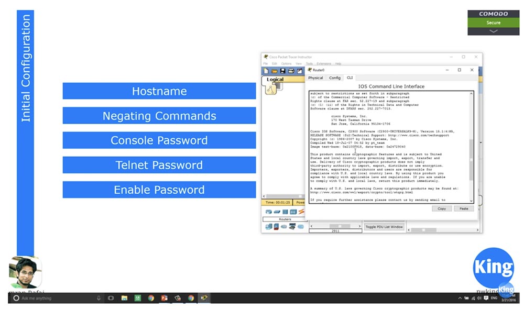Click the Print icon in Packet Tracer toolbar
This screenshot has height=310, width=524.
pyautogui.click(x=291, y=71)
